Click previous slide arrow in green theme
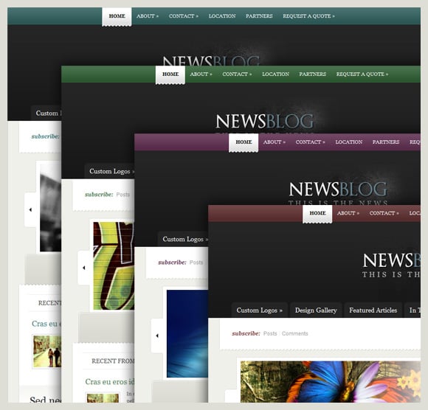This screenshot has height=410, width=428. [84, 268]
